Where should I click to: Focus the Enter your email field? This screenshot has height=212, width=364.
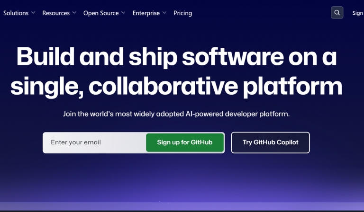point(94,142)
